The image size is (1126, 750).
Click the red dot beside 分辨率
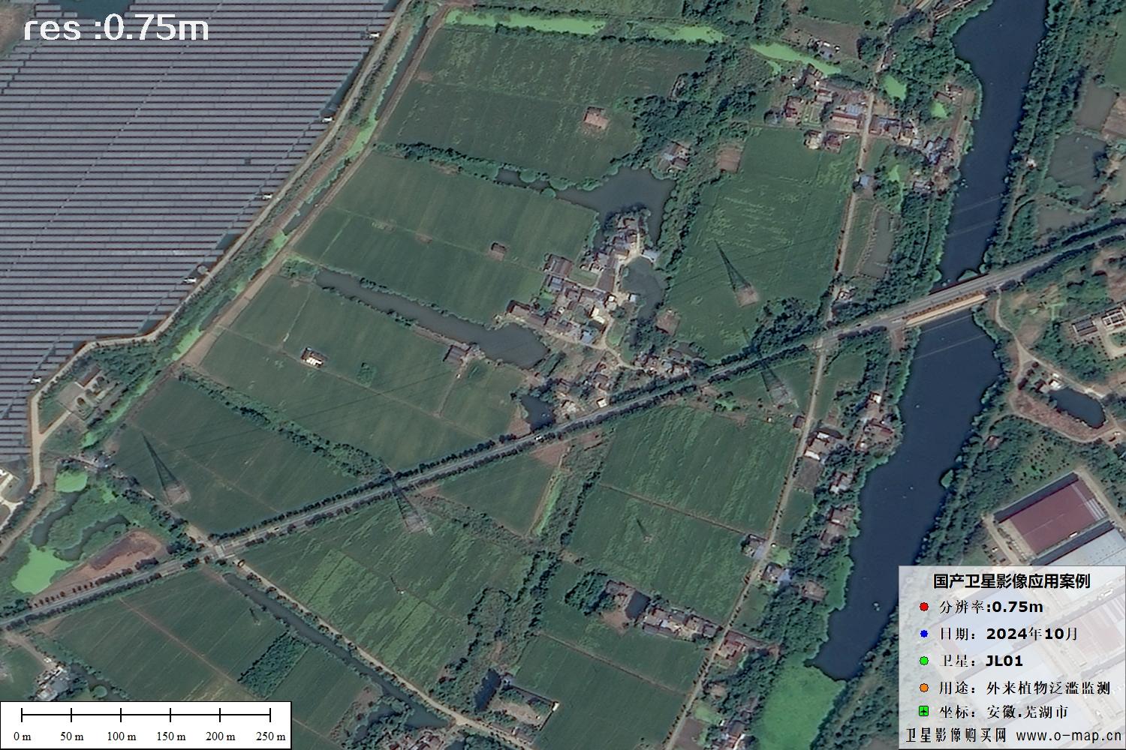[923, 607]
